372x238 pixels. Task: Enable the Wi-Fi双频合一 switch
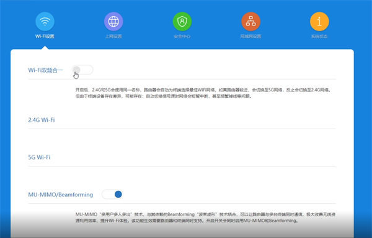click(x=82, y=70)
